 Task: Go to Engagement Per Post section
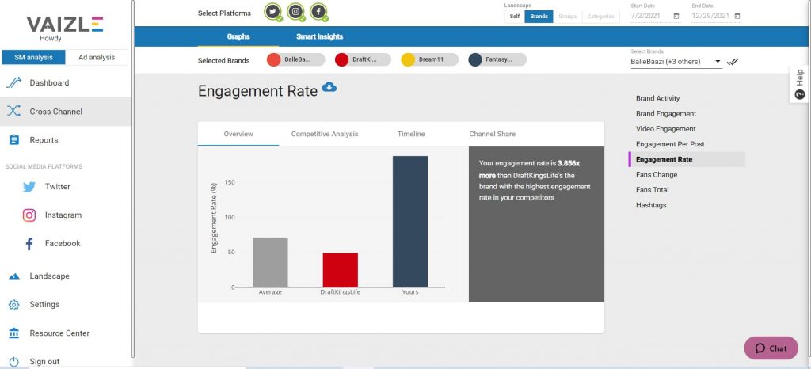[x=670, y=144]
